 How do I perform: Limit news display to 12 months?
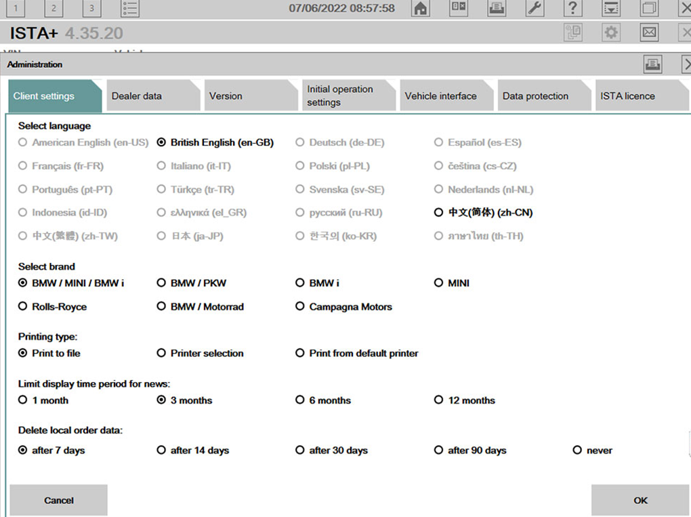tap(465, 400)
